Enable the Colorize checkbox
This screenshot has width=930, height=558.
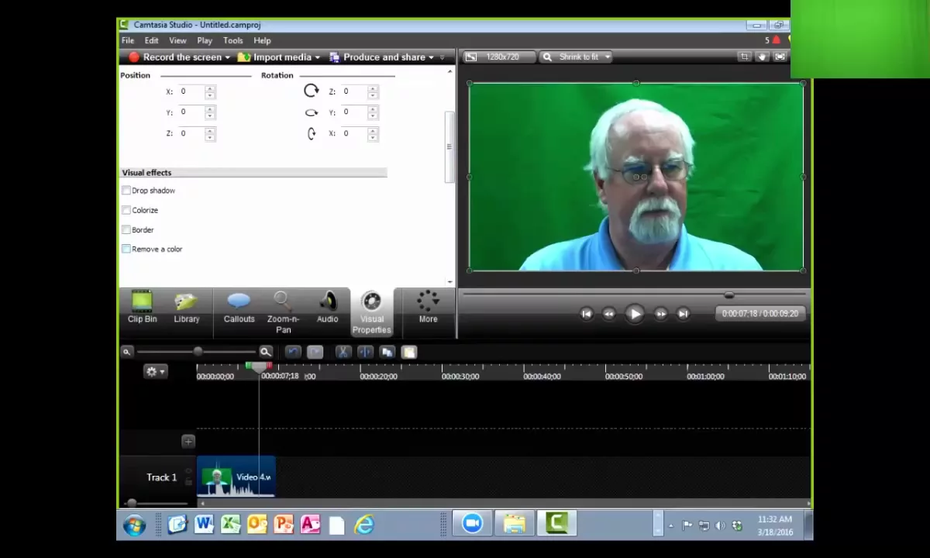(x=126, y=210)
